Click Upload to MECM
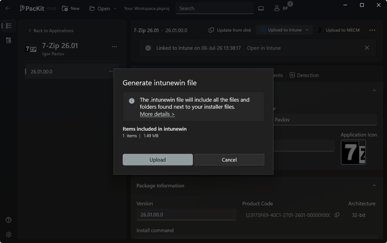The width and height of the screenshot is (387, 243). (x=339, y=30)
